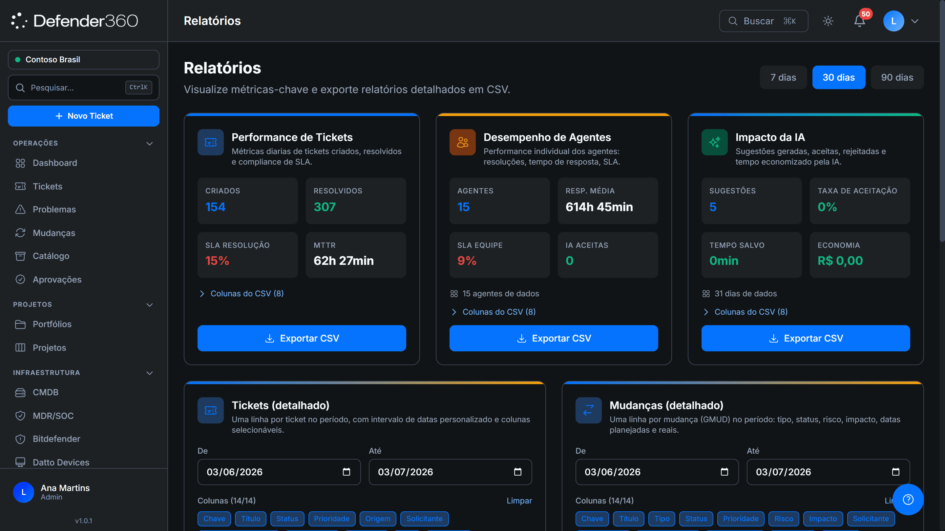This screenshot has height=531, width=945.
Task: Open calendar picker for Tickets De date
Action: [346, 472]
